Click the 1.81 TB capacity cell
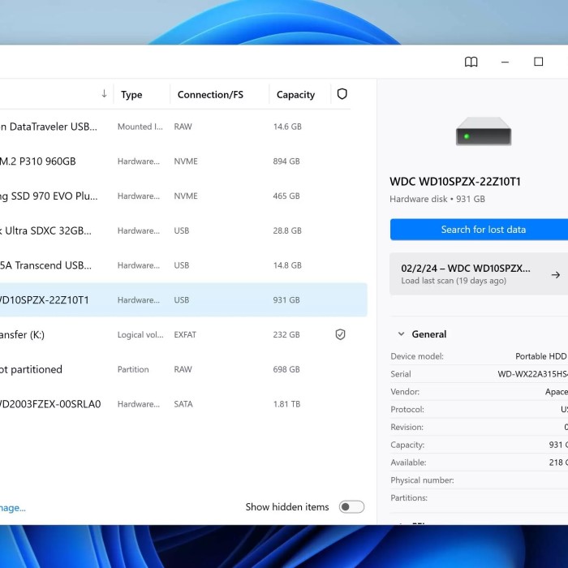 pos(286,404)
